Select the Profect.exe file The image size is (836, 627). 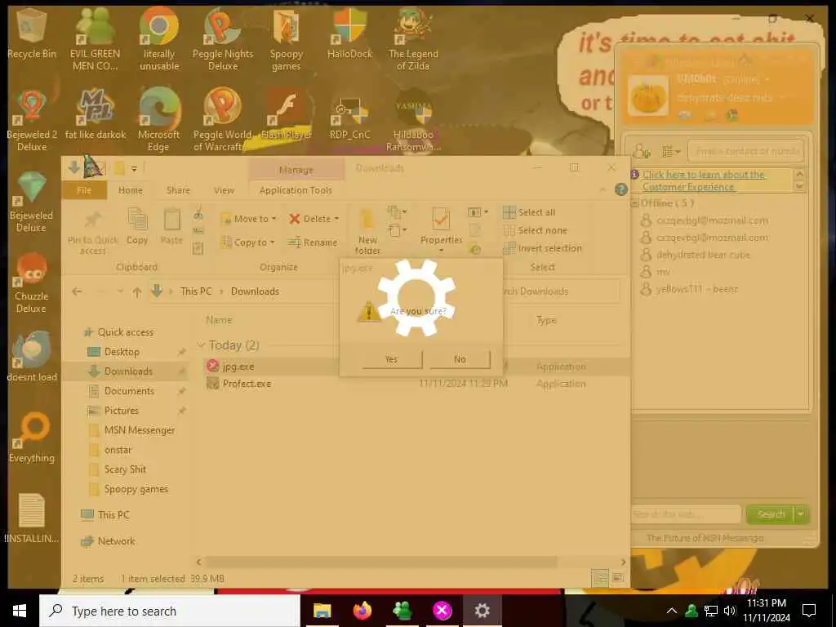point(247,384)
